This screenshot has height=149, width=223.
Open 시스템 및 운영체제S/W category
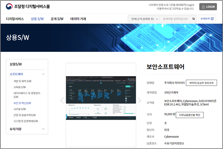(x=26, y=121)
